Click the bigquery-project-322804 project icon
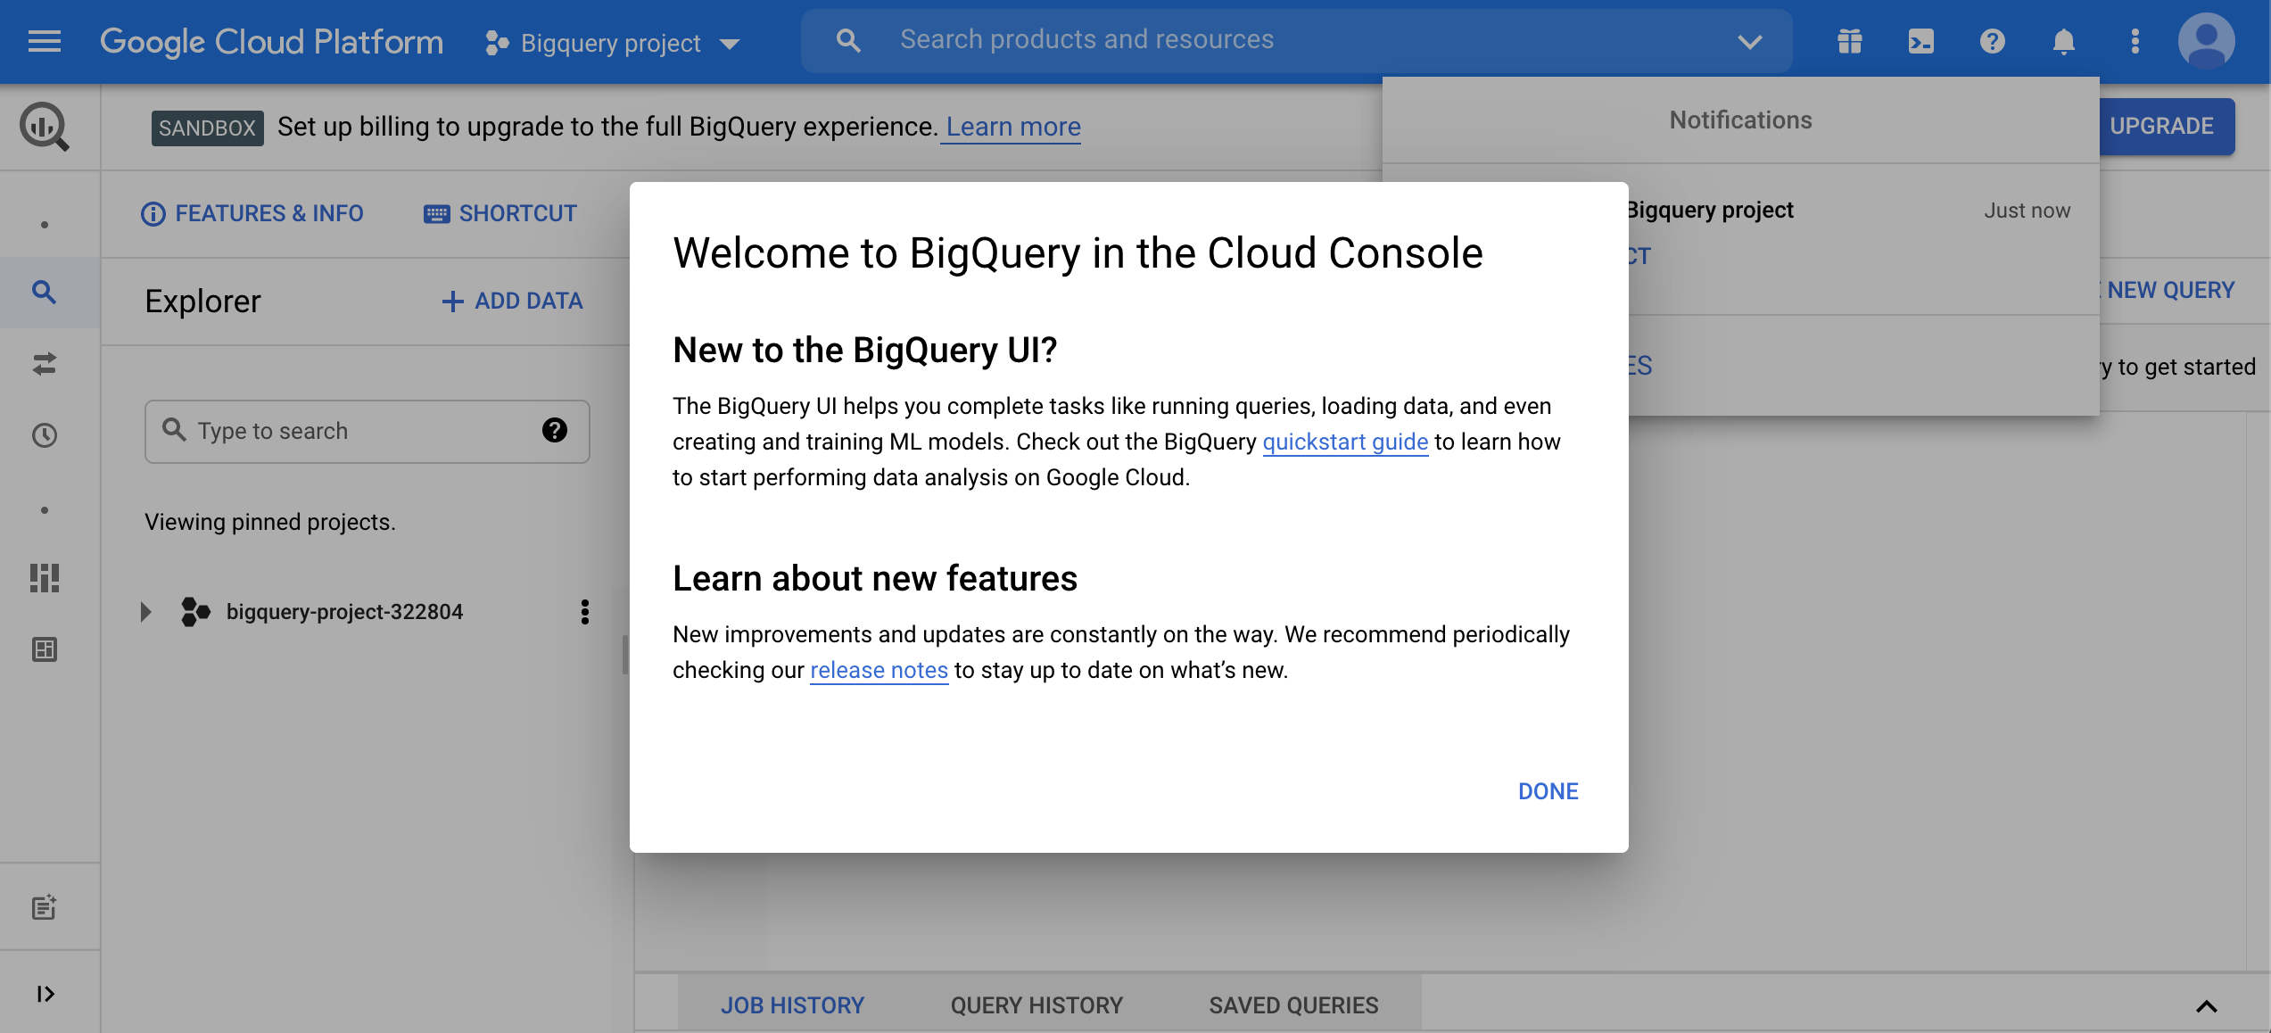This screenshot has width=2271, height=1033. [x=195, y=612]
